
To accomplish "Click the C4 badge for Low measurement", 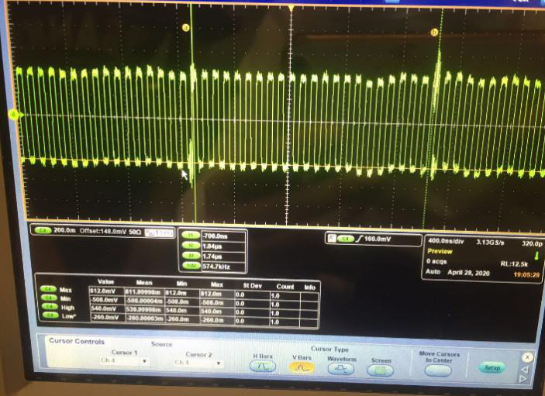I will pyautogui.click(x=50, y=315).
